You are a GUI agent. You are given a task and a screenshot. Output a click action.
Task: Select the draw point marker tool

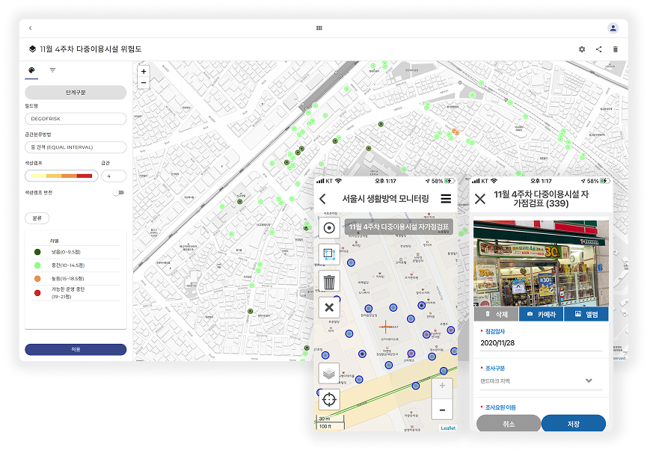329,228
